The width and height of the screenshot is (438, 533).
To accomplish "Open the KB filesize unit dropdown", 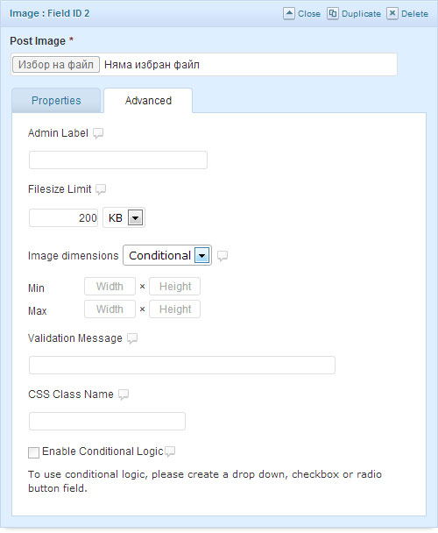I will click(x=124, y=217).
